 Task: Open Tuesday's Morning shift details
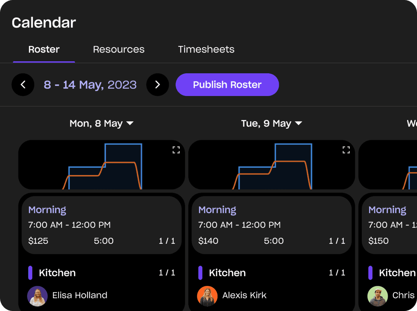pos(271,225)
